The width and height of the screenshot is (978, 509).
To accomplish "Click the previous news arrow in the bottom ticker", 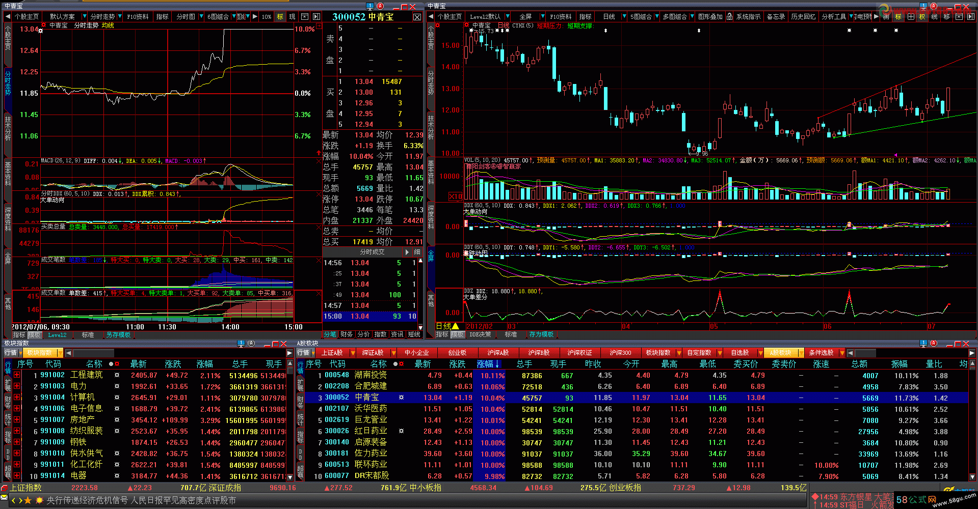I will click(14, 500).
